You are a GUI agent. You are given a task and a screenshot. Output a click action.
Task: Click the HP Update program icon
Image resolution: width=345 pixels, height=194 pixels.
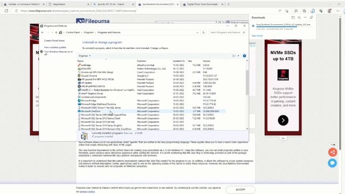pos(79,83)
